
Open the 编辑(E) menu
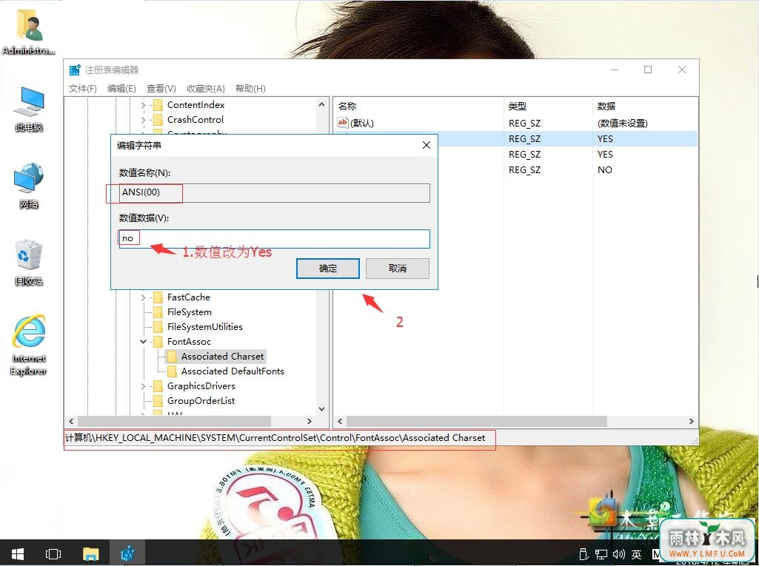121,89
